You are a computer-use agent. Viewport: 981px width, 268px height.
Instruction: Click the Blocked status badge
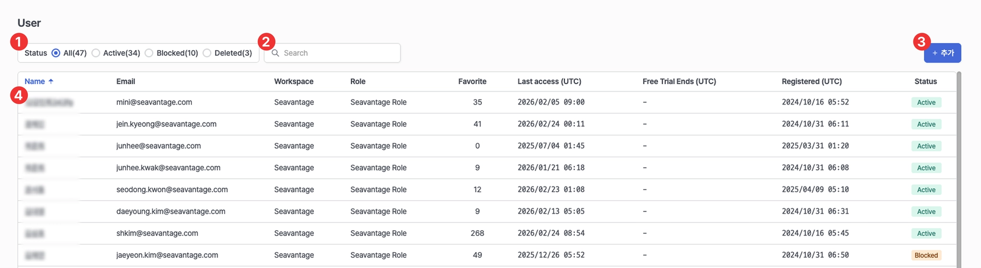coord(926,255)
